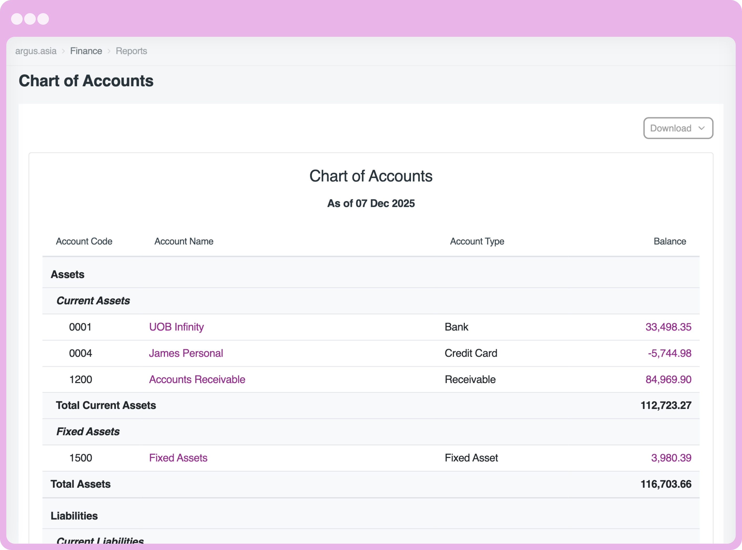Screen dimensions: 742x550
Task: Sort by the Balance column header
Action: [x=670, y=241]
